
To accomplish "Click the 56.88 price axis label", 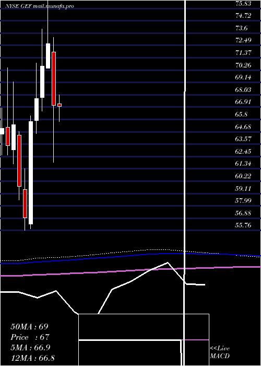I will click(243, 213).
